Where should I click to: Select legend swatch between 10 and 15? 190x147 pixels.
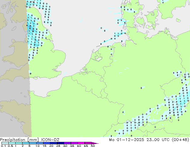pos(40,143)
